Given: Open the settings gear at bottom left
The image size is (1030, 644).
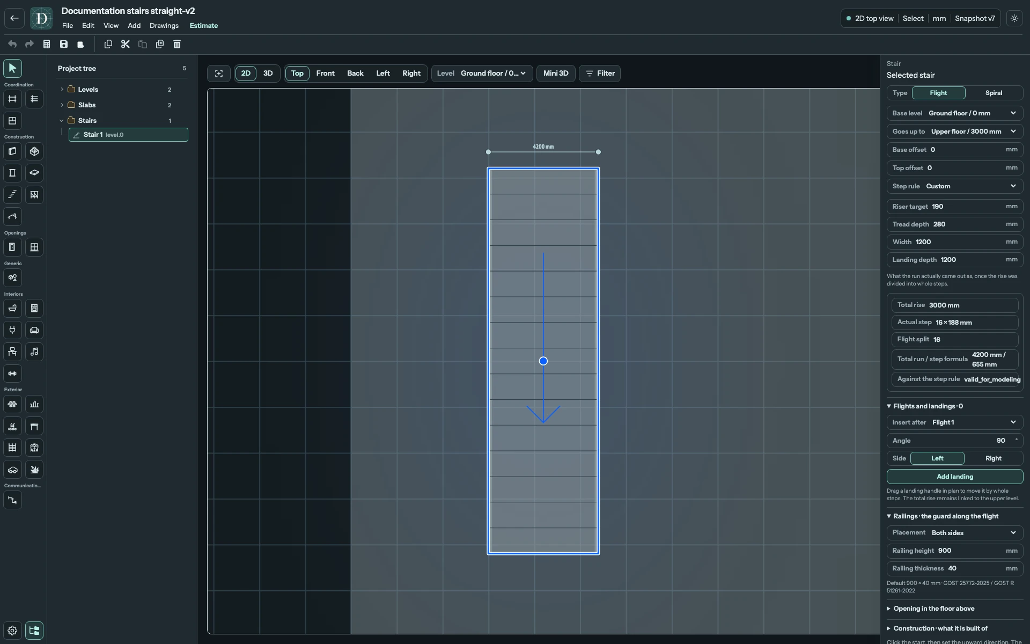Looking at the screenshot, I should click(12, 631).
